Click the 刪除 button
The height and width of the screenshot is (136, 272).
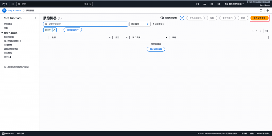click(x=243, y=18)
